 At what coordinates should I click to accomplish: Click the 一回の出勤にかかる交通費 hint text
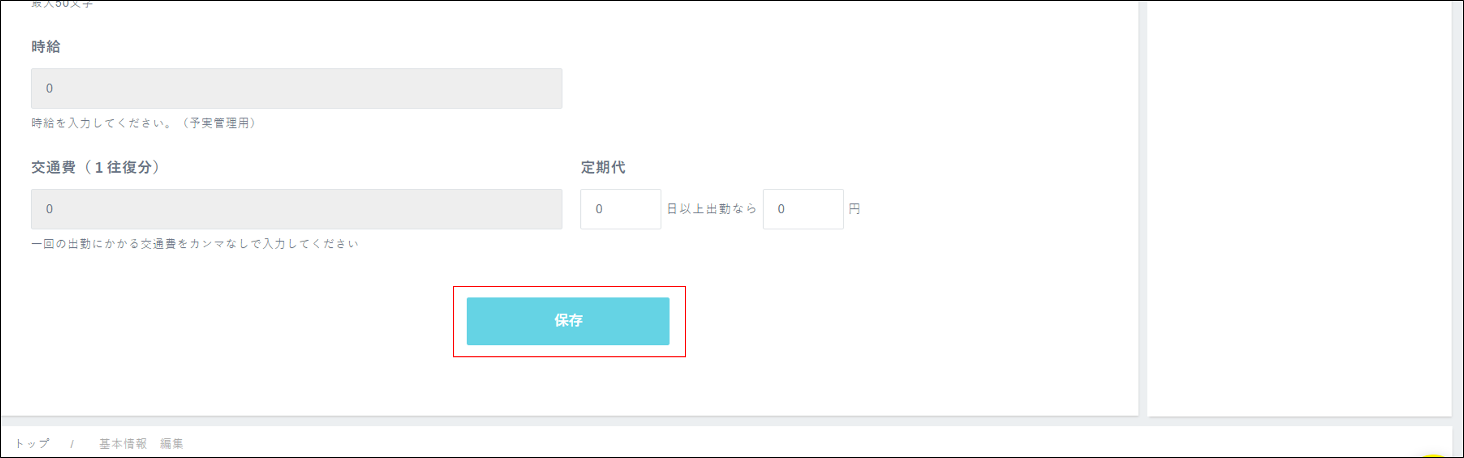tap(194, 243)
